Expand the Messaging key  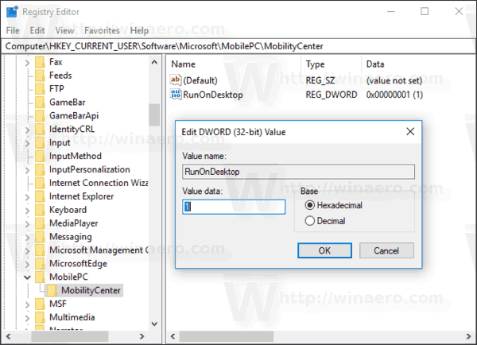[x=27, y=238]
